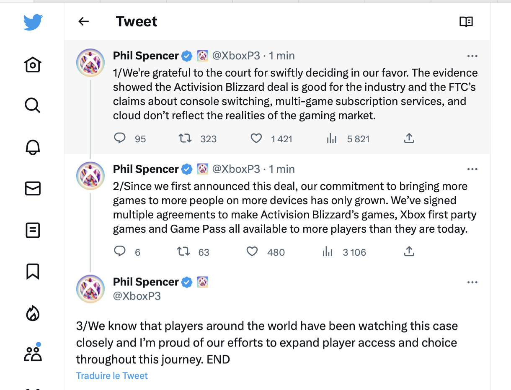Image resolution: width=511 pixels, height=390 pixels.
Task: Open more options on the first tweet
Action: point(472,56)
